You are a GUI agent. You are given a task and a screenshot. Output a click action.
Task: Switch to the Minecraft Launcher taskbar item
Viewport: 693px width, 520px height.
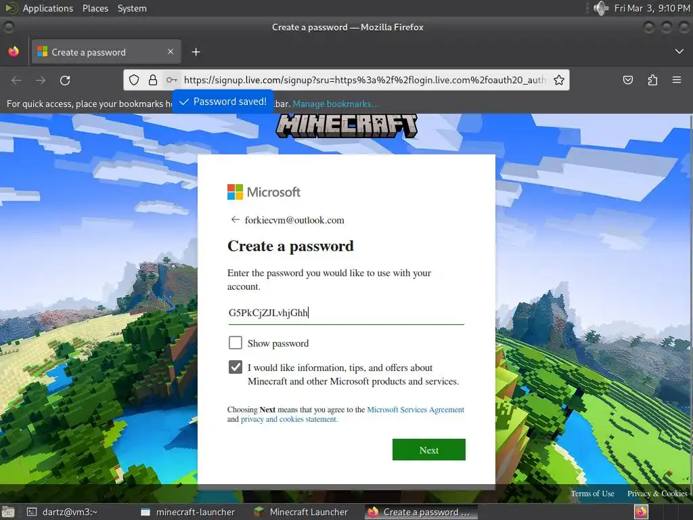point(301,512)
